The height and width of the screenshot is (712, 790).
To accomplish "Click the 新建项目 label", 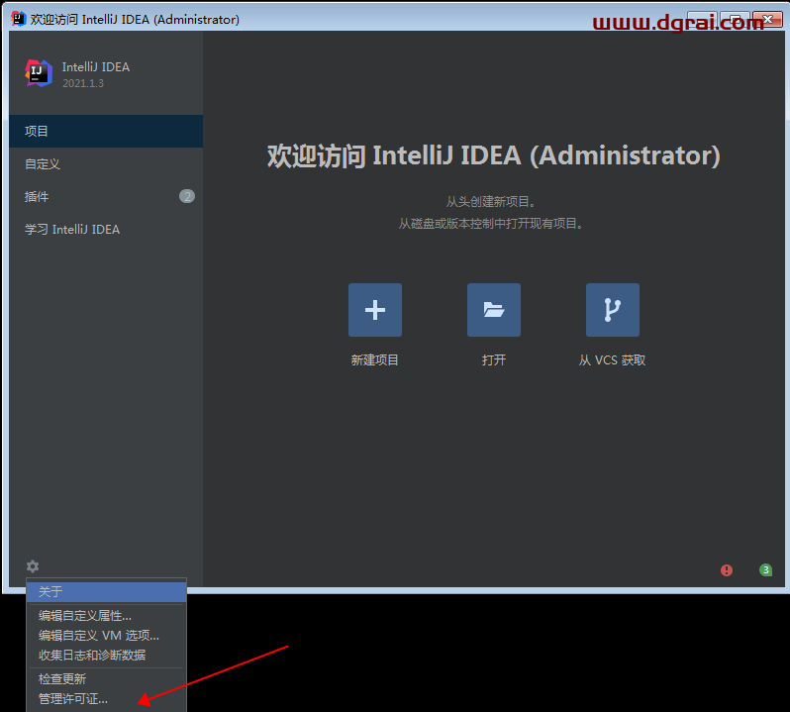I will [x=375, y=360].
